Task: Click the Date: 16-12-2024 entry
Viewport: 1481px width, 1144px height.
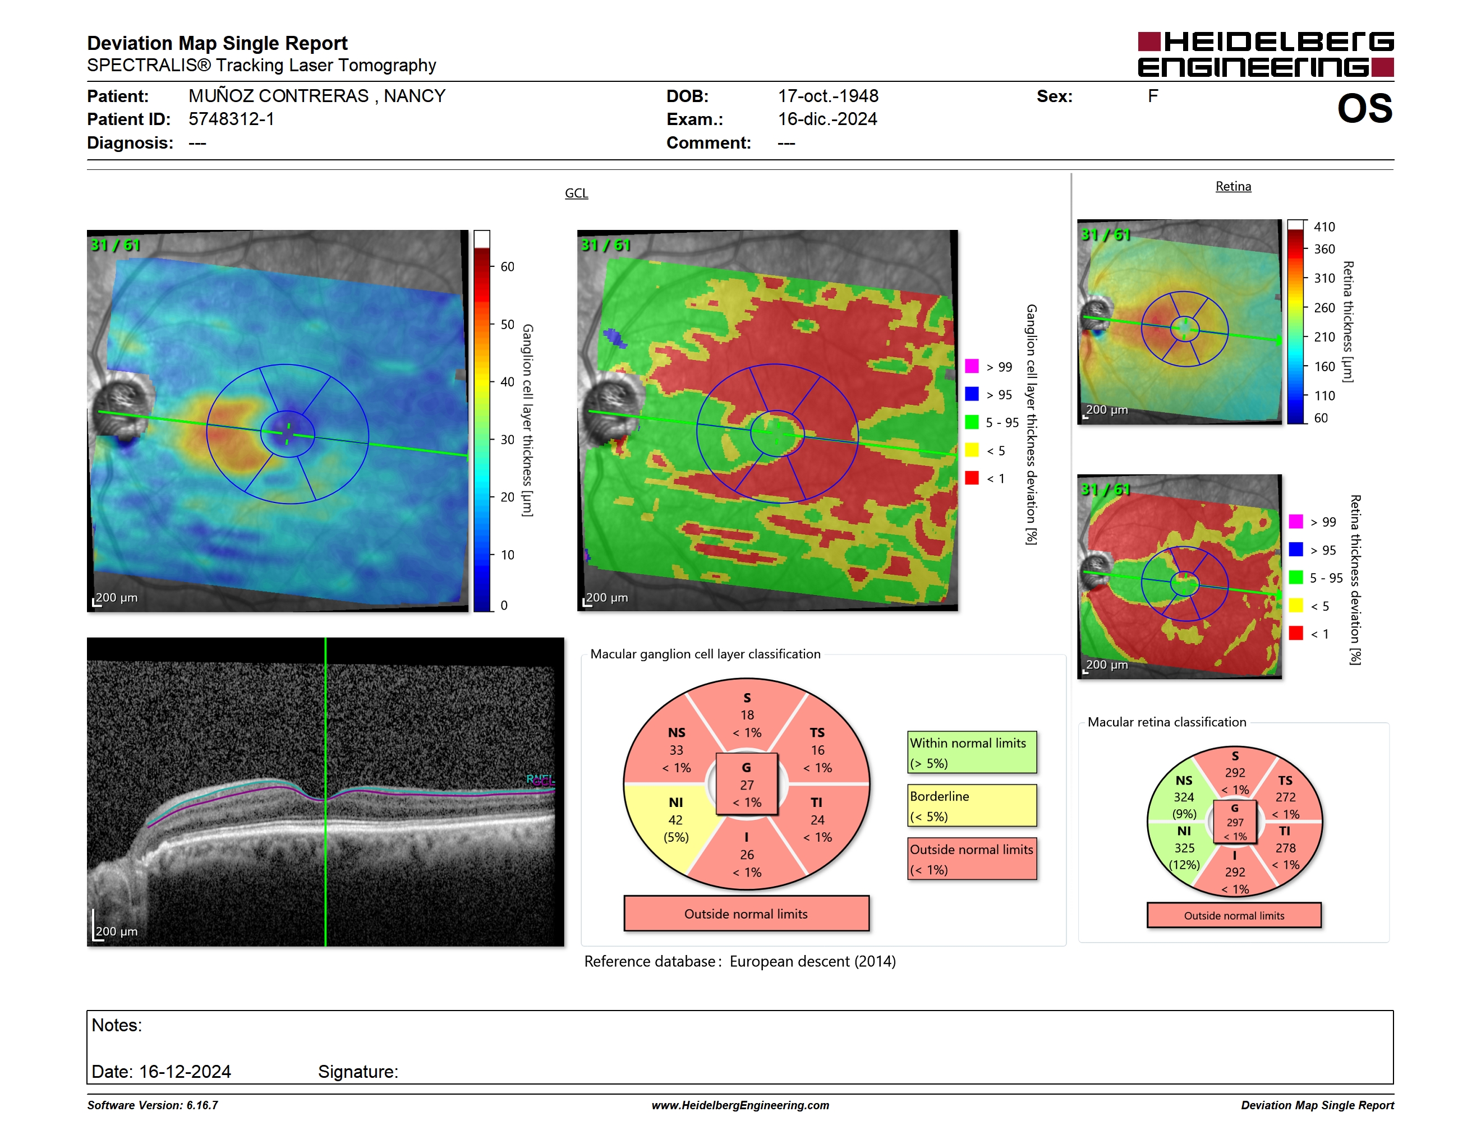Action: click(160, 1072)
